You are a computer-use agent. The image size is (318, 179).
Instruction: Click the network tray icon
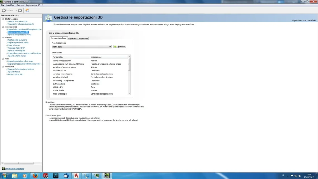[296, 176]
